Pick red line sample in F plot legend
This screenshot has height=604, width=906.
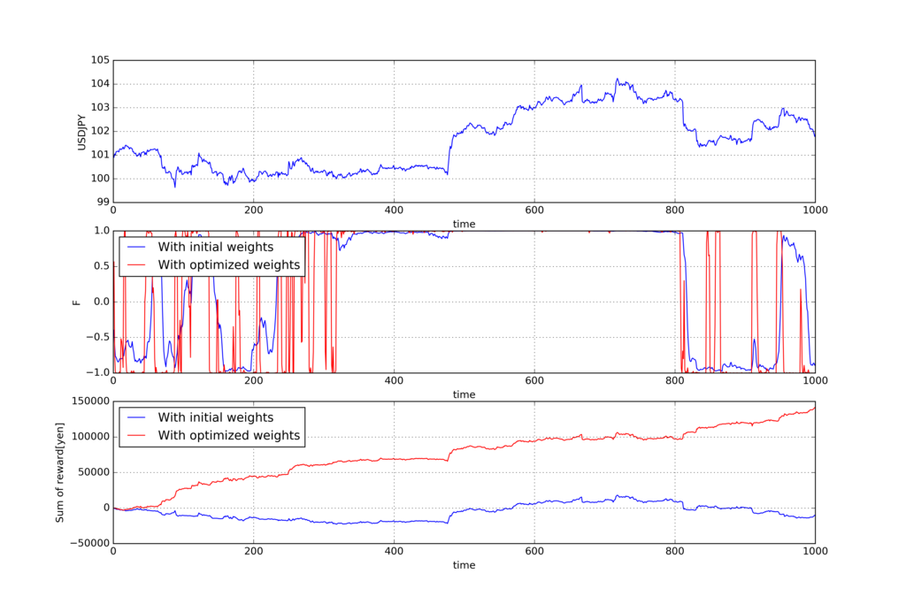(x=136, y=265)
